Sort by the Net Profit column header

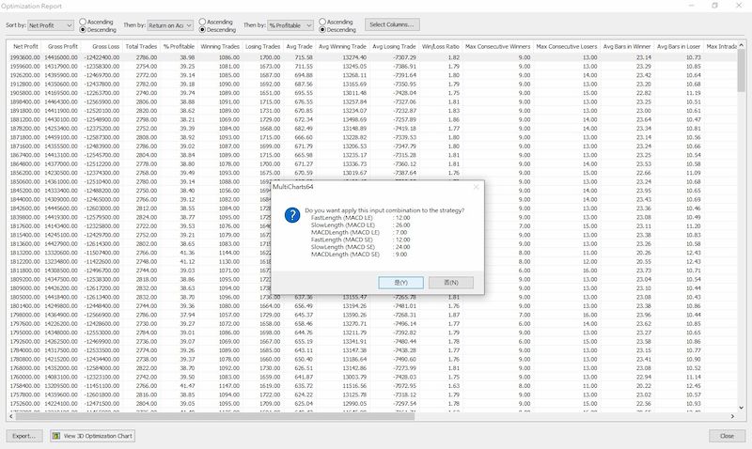pos(24,46)
